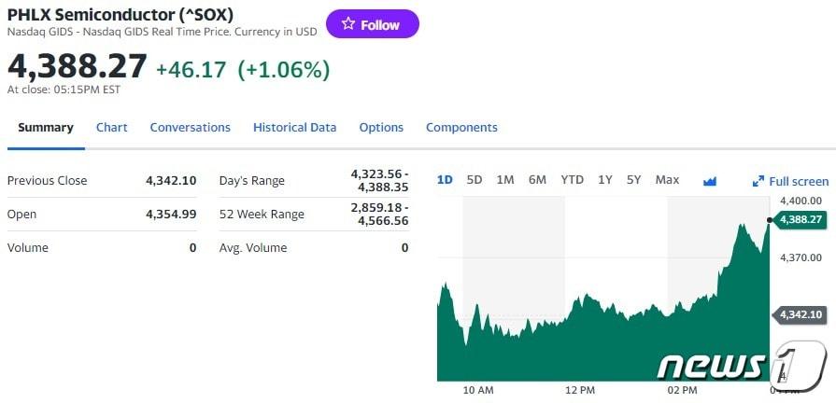View the Components tab
Image resolution: width=836 pixels, height=403 pixels.
coord(461,127)
